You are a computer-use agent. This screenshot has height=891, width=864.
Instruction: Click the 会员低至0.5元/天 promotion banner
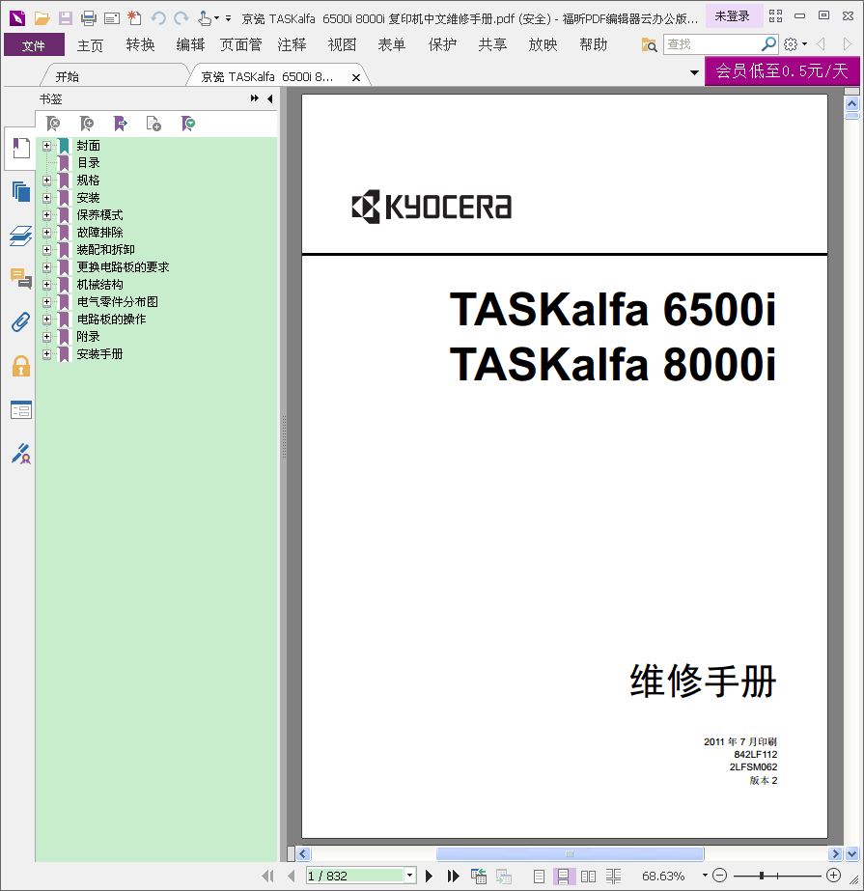tap(782, 71)
